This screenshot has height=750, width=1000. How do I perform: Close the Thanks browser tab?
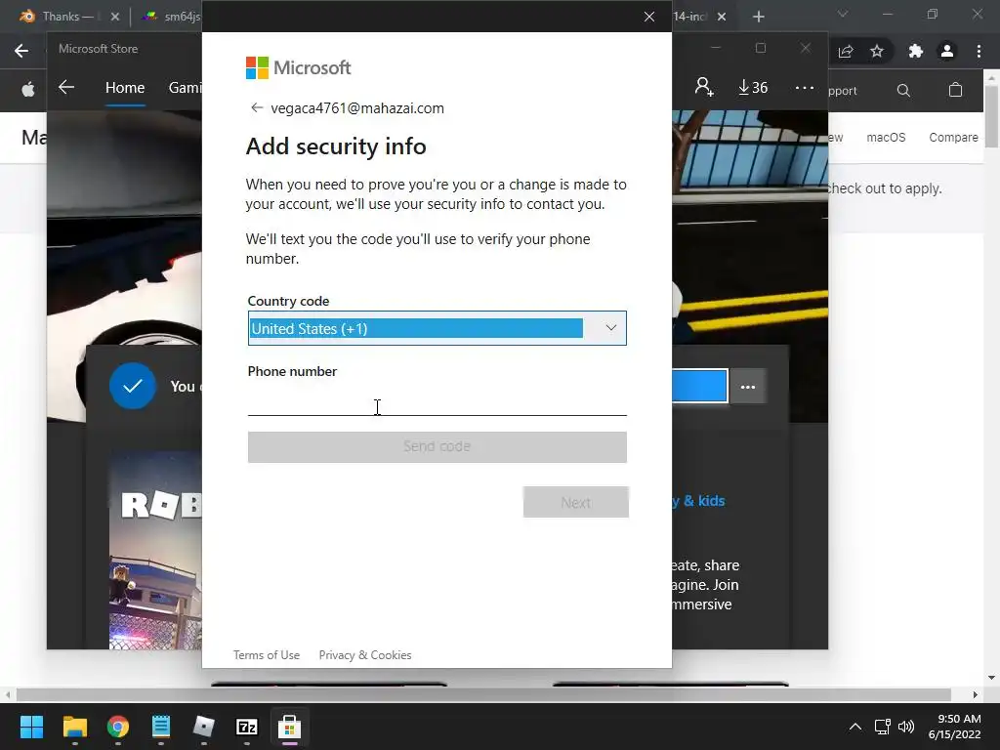pyautogui.click(x=115, y=17)
